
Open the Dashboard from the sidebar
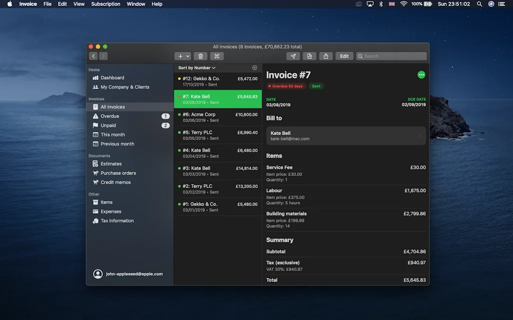(x=111, y=77)
